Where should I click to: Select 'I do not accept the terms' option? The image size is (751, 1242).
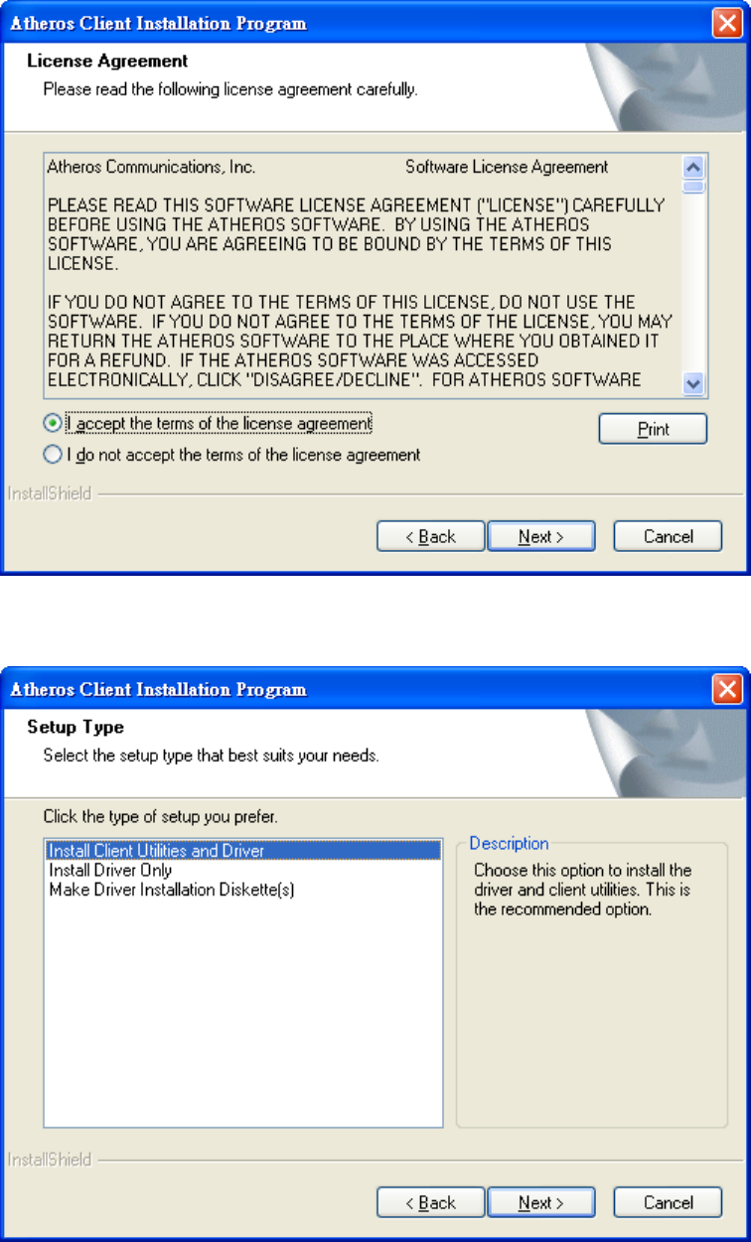tap(53, 455)
